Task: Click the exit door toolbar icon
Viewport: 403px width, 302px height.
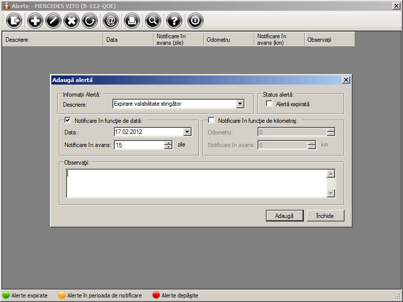Action: [14, 21]
